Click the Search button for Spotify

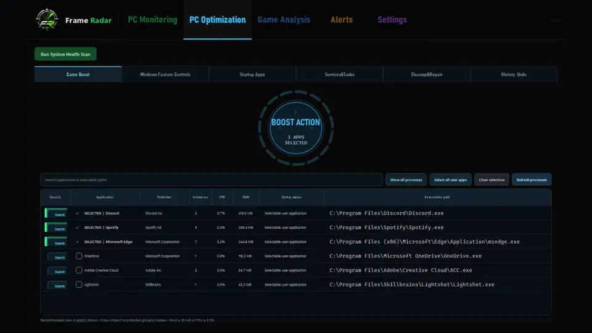coord(57,228)
